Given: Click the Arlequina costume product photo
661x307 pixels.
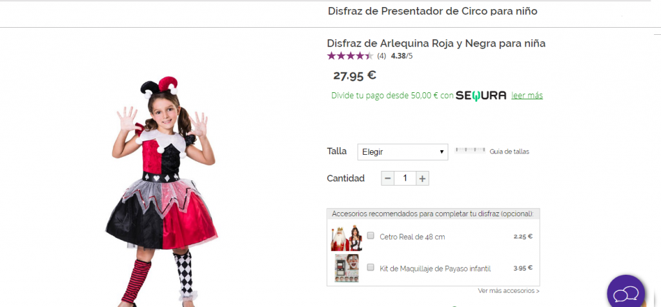Looking at the screenshot, I should pyautogui.click(x=162, y=187).
